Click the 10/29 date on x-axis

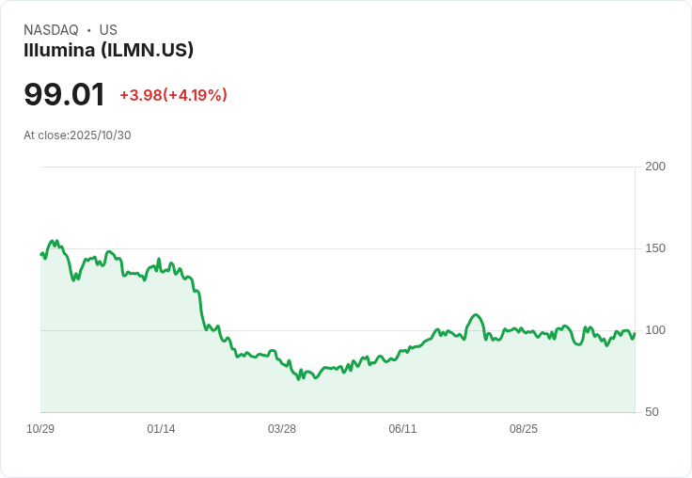point(40,428)
